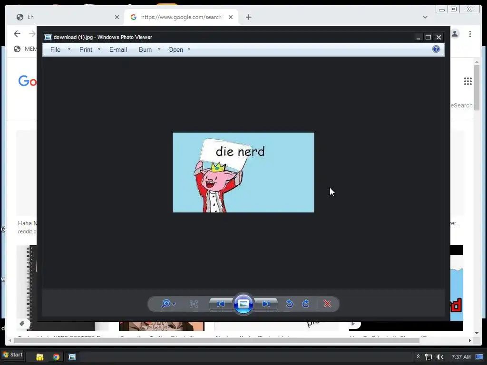Click the E-mail menu item
Image resolution: width=487 pixels, height=365 pixels.
(x=118, y=49)
